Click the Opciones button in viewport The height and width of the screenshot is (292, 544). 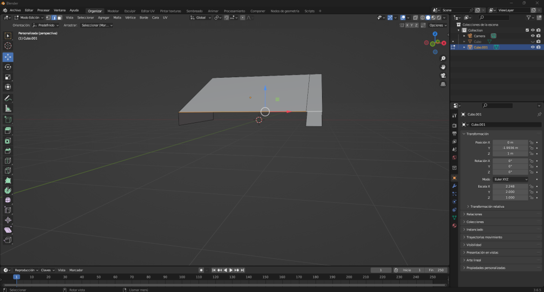pos(437,25)
